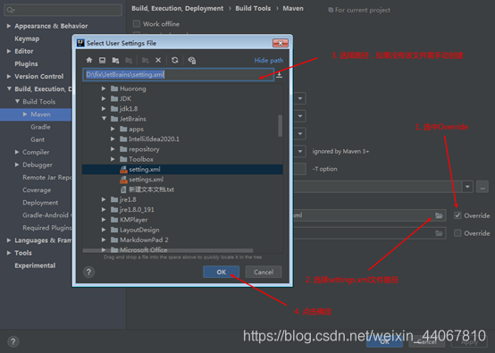Image resolution: width=495 pixels, height=353 pixels.
Task: Select the settings.xml file icon
Action: pos(123,180)
